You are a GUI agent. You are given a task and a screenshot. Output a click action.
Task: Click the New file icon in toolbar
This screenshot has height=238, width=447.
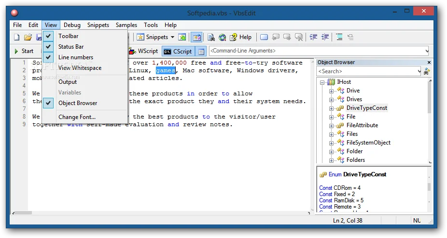coord(16,37)
